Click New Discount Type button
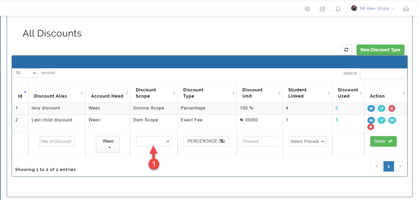 click(380, 50)
